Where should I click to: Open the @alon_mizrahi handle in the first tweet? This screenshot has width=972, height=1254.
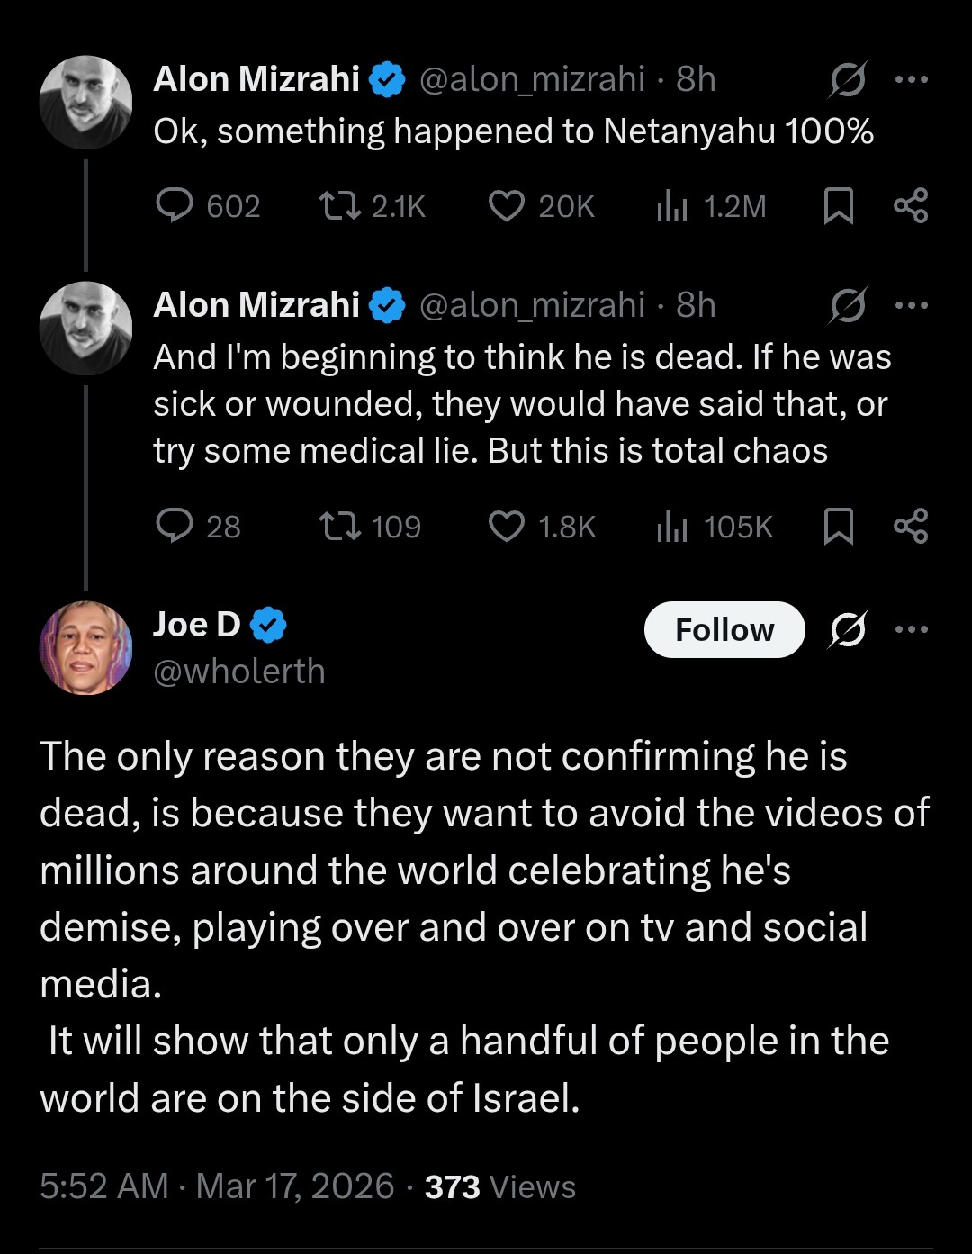pos(532,79)
